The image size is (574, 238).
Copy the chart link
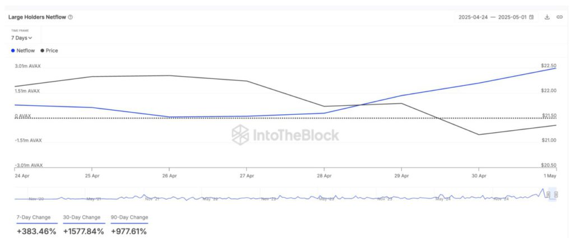[x=559, y=17]
